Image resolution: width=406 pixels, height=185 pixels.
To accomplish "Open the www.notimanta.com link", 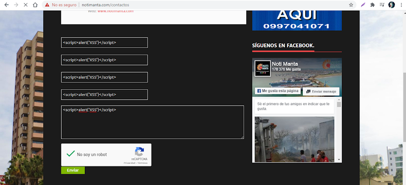I will 115,11.
